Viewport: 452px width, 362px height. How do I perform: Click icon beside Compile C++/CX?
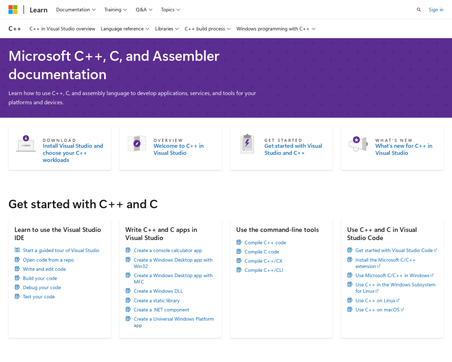tap(239, 261)
